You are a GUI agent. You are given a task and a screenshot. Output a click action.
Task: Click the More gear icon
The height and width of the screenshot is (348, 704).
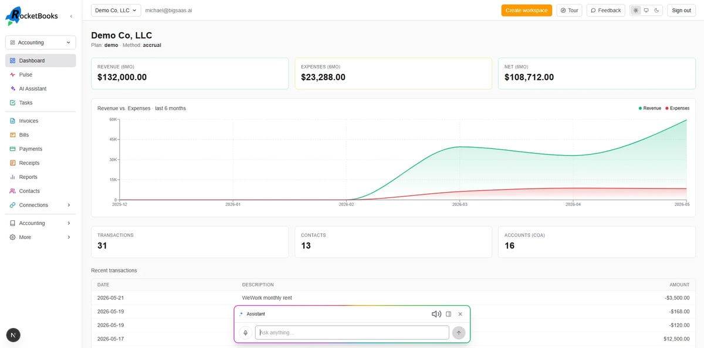(x=13, y=237)
